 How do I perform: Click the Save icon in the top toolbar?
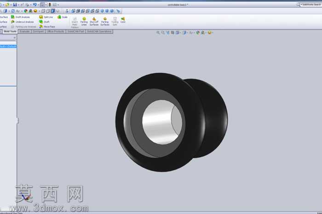click(x=15, y=5)
